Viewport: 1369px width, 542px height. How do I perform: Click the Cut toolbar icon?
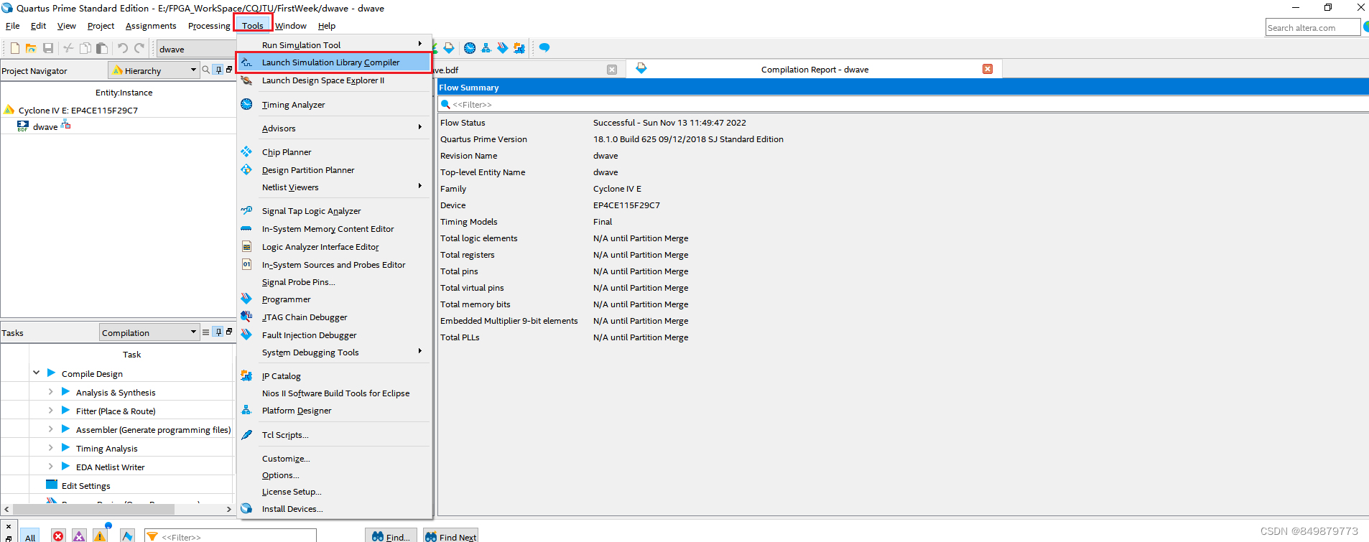pyautogui.click(x=68, y=48)
